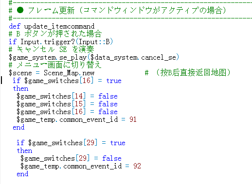Click the line "if $game_switches[16] = true"
This screenshot has width=252, height=184.
67,81
